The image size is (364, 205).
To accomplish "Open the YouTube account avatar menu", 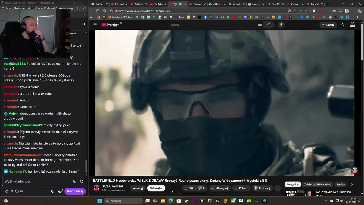I will click(x=352, y=25).
